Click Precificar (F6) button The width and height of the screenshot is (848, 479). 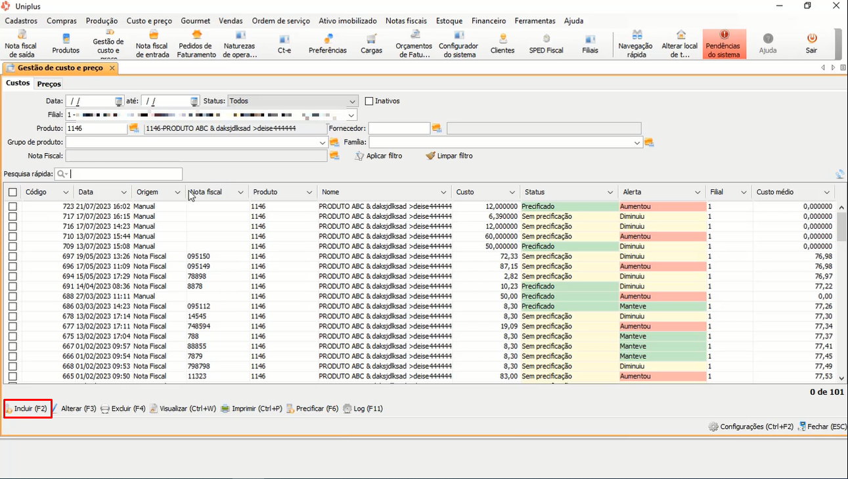pos(313,409)
